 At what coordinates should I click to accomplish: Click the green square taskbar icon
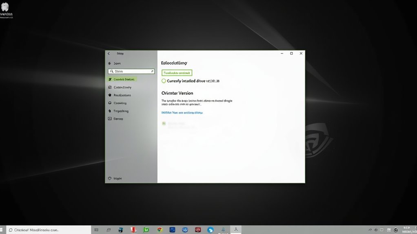pyautogui.click(x=146, y=230)
